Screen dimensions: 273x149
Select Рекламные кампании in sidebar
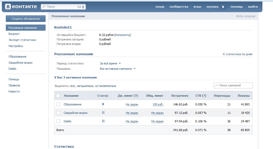point(26,28)
